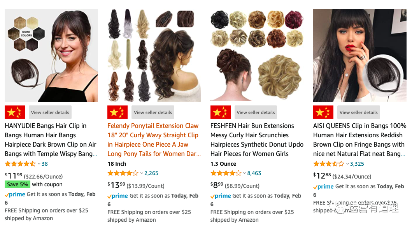Click the star rating of FESHFEN hair bun
Image resolution: width=412 pixels, height=226 pixels.
tap(226, 173)
